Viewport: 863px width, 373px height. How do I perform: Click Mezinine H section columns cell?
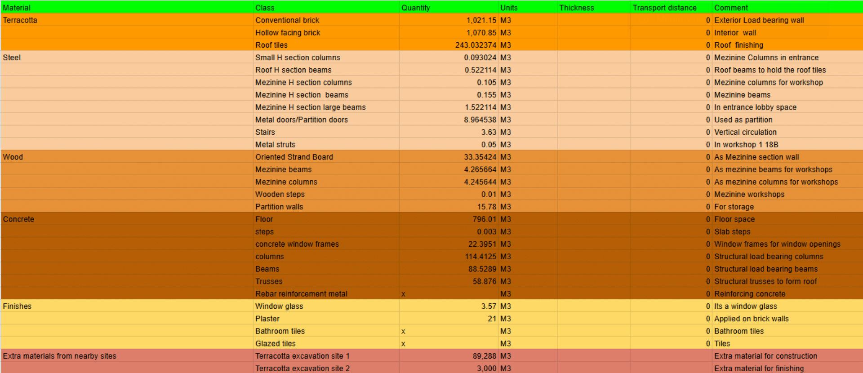(326, 82)
